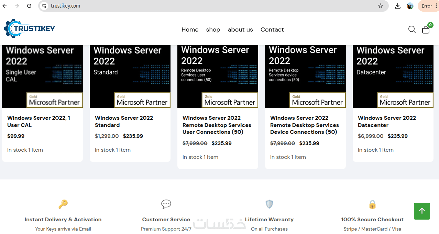
Task: Open the shopping cart icon
Action: tap(426, 30)
